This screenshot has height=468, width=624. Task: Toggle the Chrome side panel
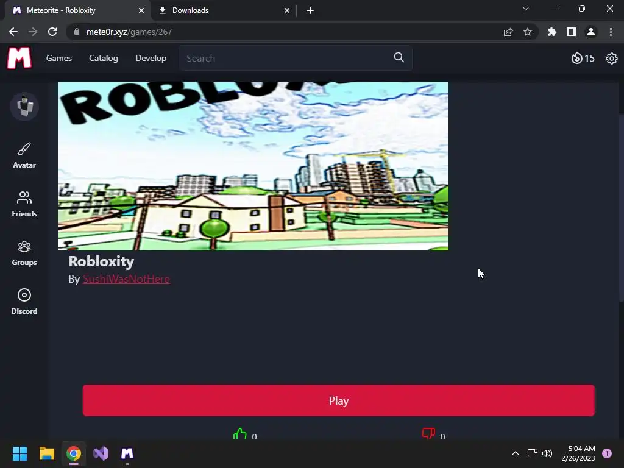[x=572, y=32]
